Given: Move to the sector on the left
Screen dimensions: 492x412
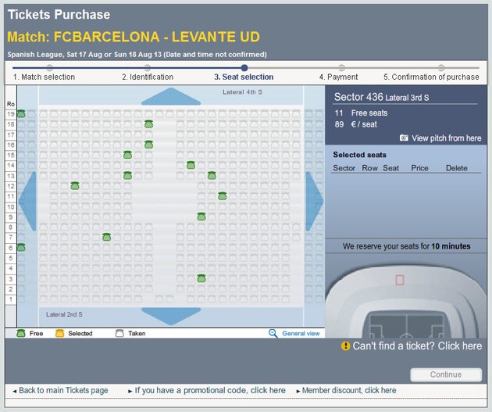Looking at the screenshot, I should point(27,201).
